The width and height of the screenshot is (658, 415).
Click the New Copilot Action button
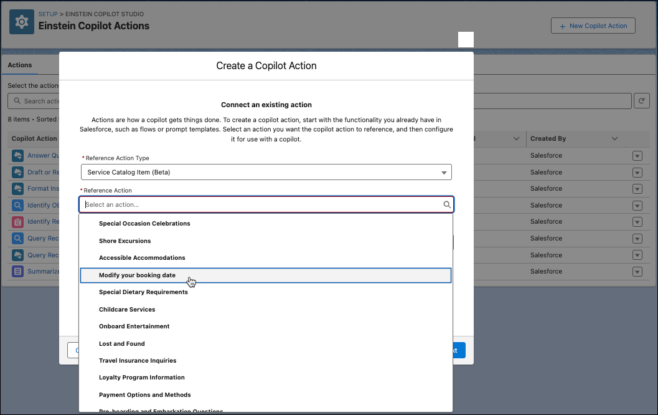point(593,26)
